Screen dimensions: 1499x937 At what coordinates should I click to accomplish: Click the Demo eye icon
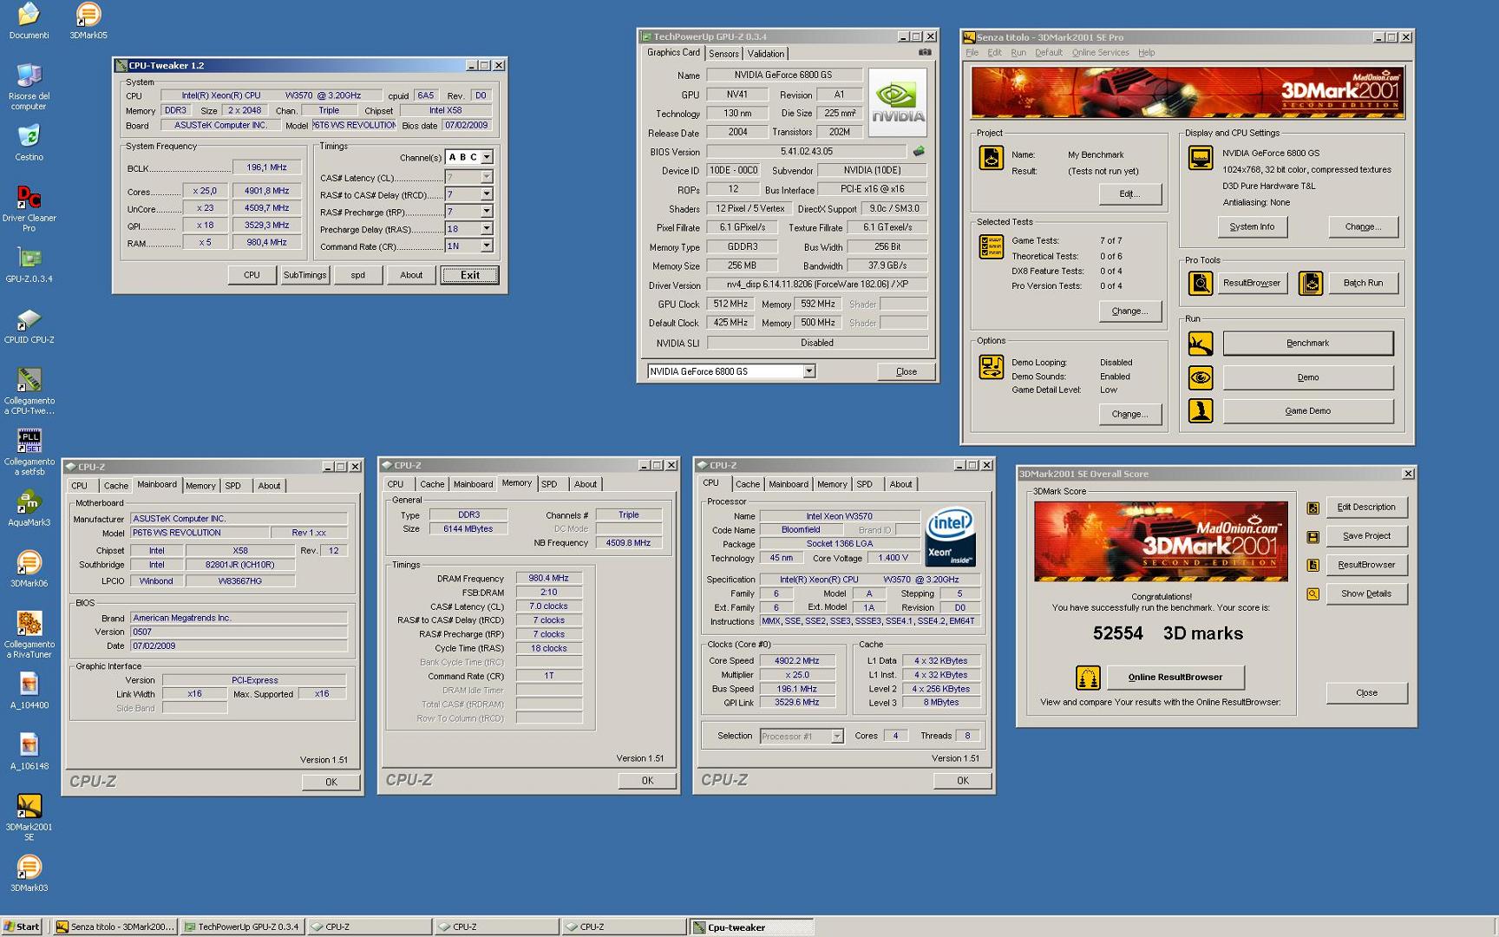coord(1201,377)
